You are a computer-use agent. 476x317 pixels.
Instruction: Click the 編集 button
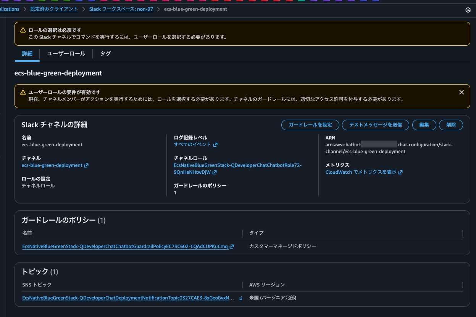pos(424,125)
